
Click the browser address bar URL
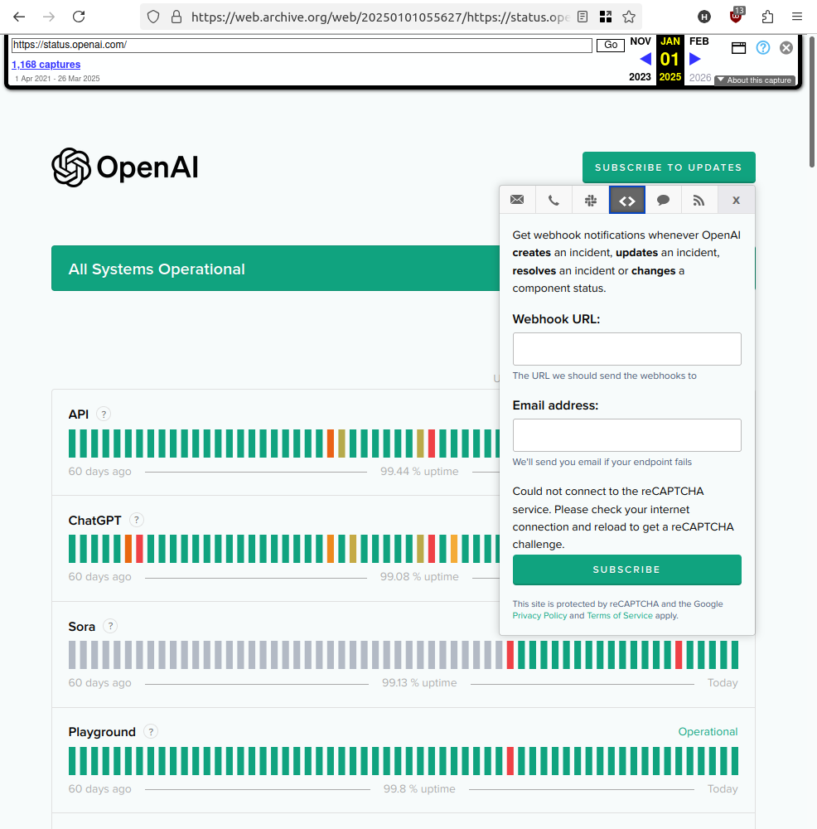[379, 17]
